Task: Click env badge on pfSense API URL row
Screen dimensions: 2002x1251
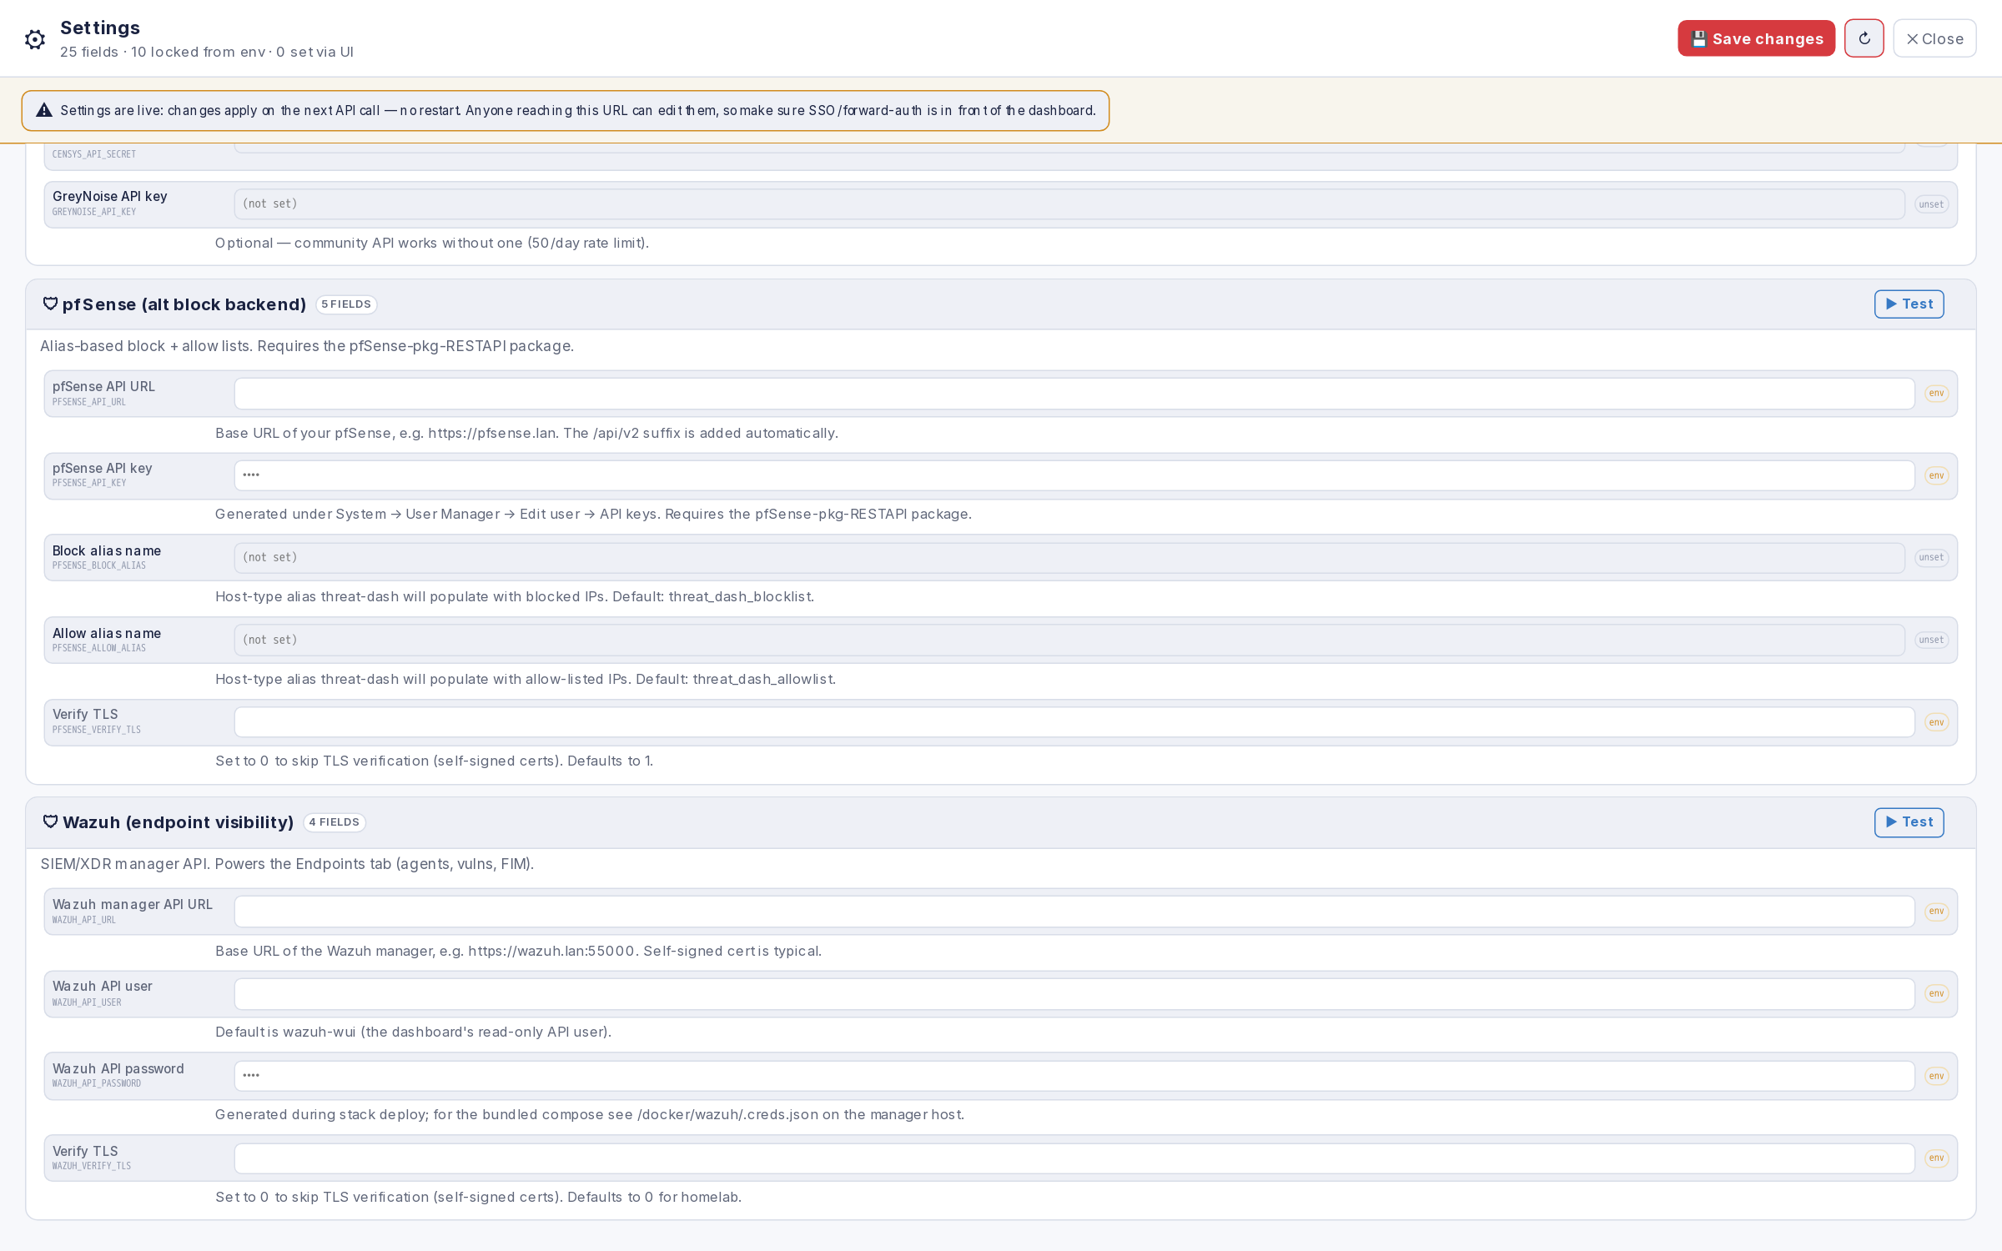Action: [x=1936, y=393]
